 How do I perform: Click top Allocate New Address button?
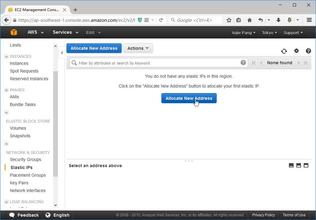[94, 48]
